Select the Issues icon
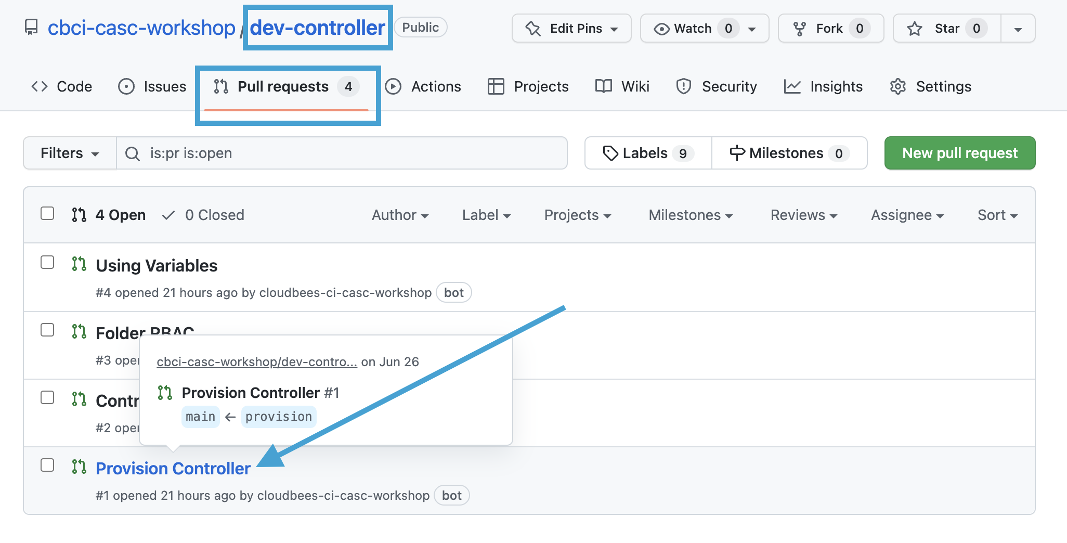Image resolution: width=1067 pixels, height=543 pixels. (x=126, y=86)
